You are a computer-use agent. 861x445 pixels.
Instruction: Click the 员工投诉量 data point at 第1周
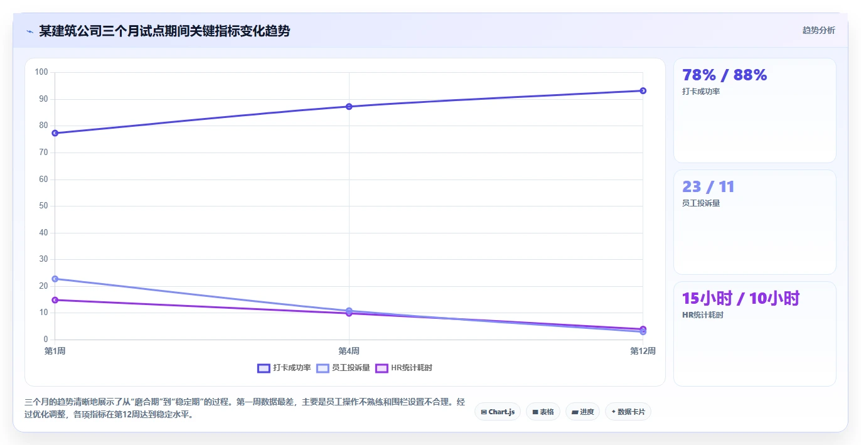pos(55,279)
